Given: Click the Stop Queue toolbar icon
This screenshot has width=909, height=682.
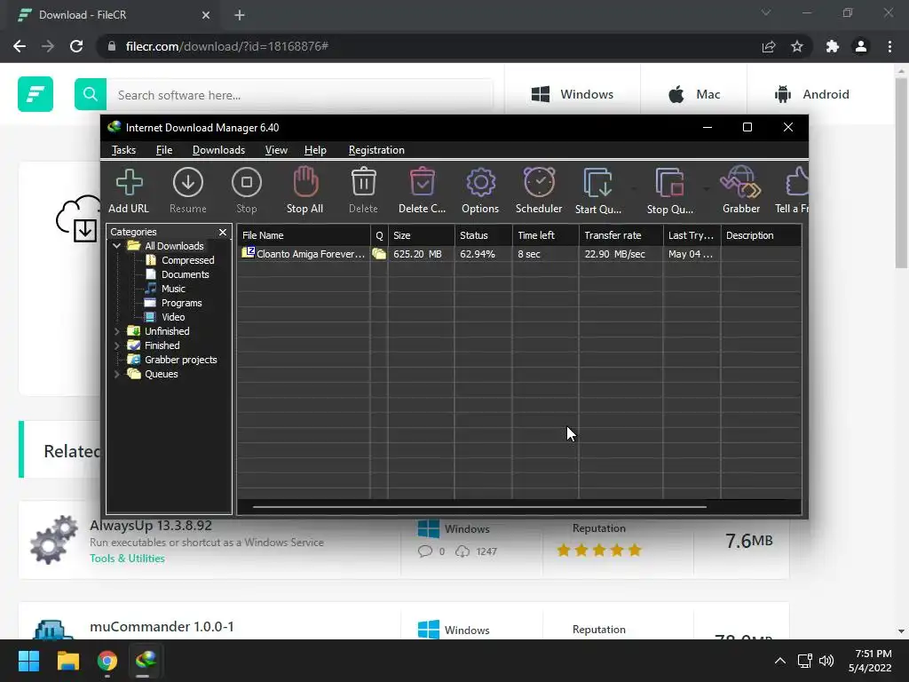Looking at the screenshot, I should [670, 190].
